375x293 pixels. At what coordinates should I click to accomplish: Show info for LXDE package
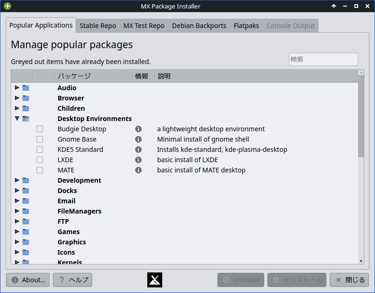pyautogui.click(x=138, y=160)
